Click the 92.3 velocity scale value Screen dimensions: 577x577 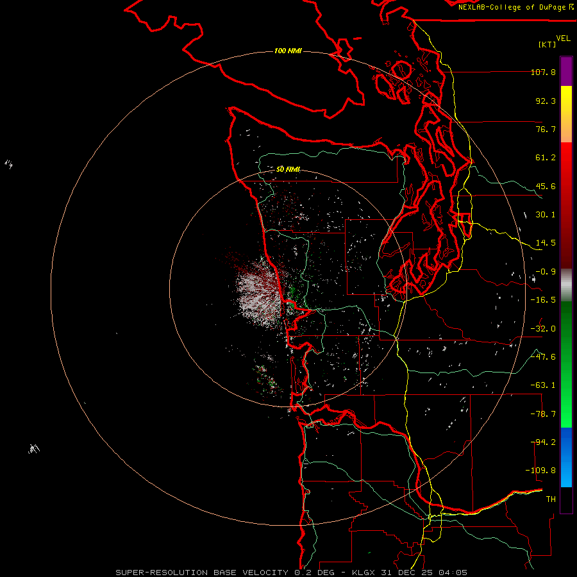click(x=546, y=101)
